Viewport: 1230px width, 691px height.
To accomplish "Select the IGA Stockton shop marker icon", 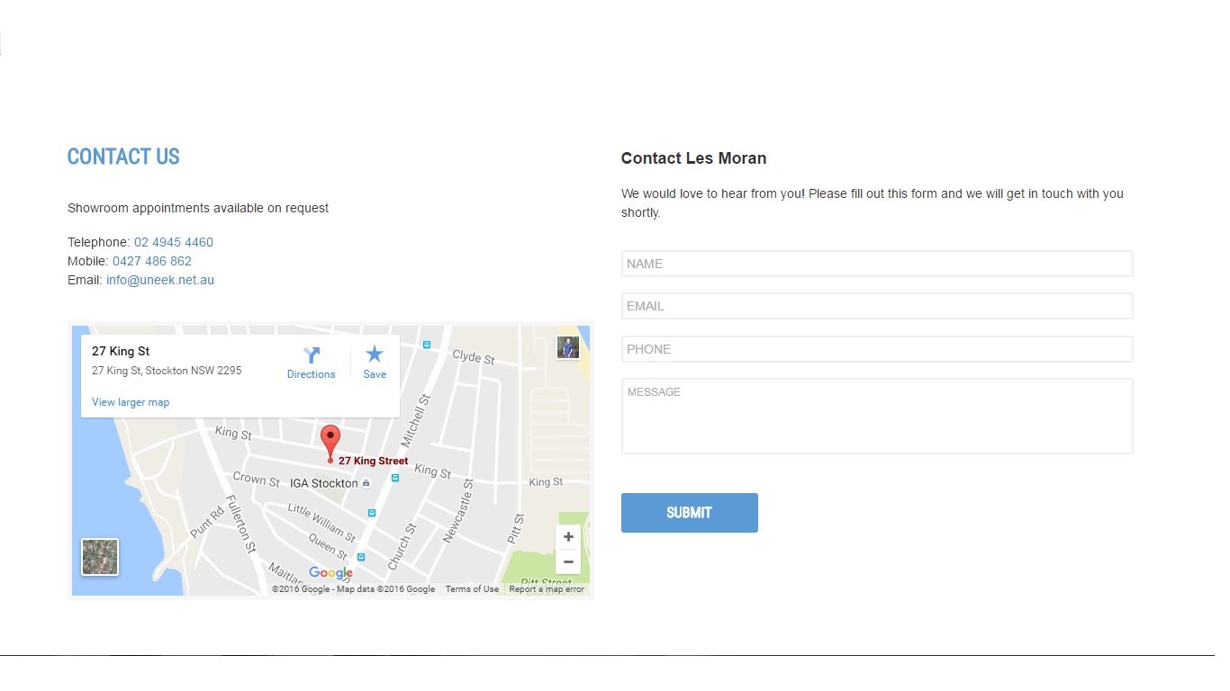I will coord(366,483).
